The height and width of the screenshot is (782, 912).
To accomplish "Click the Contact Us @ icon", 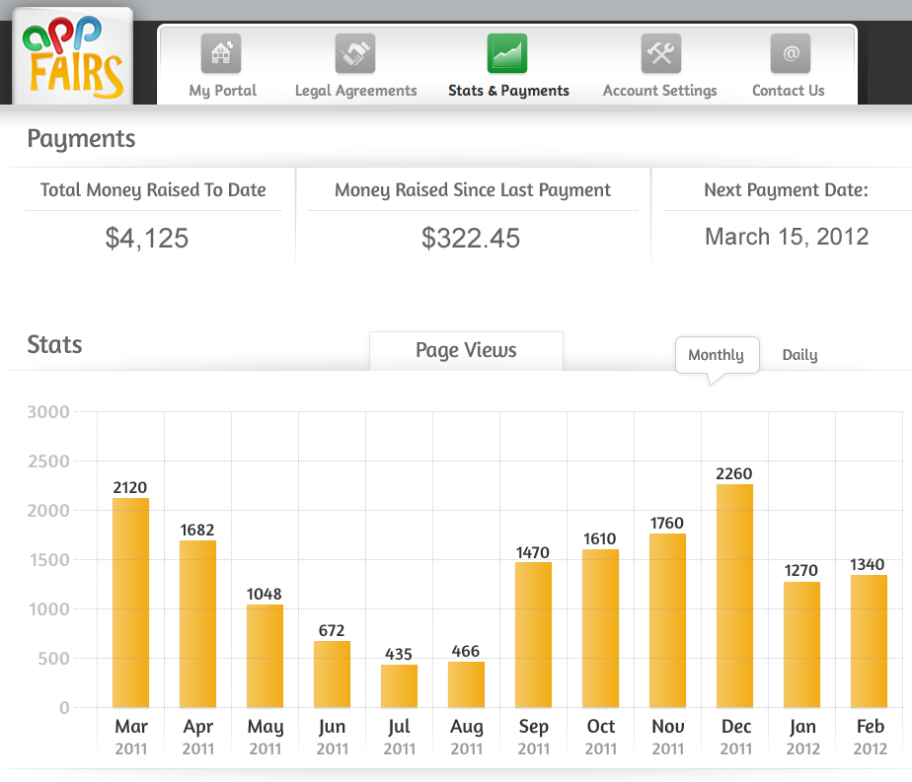I will point(790,53).
